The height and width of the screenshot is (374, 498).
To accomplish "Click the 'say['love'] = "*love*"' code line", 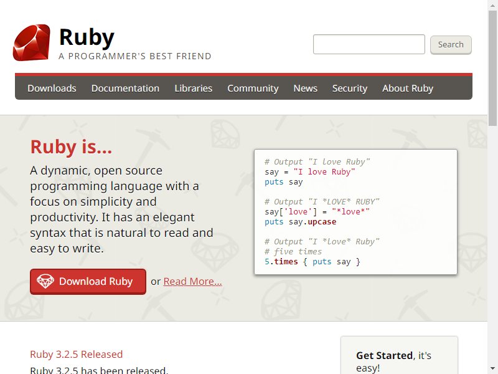I will (317, 212).
